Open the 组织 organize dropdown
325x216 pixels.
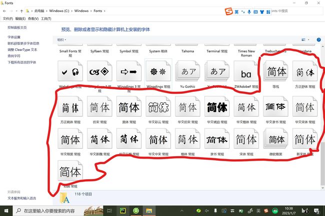click(x=61, y=40)
